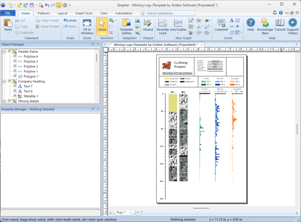The width and height of the screenshot is (301, 222).
Task: Expand the Mining details group
Action: click(x=4, y=101)
